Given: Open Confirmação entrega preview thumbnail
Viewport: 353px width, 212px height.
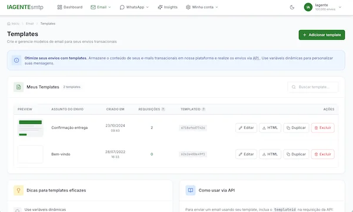Looking at the screenshot, I should 31,128.
